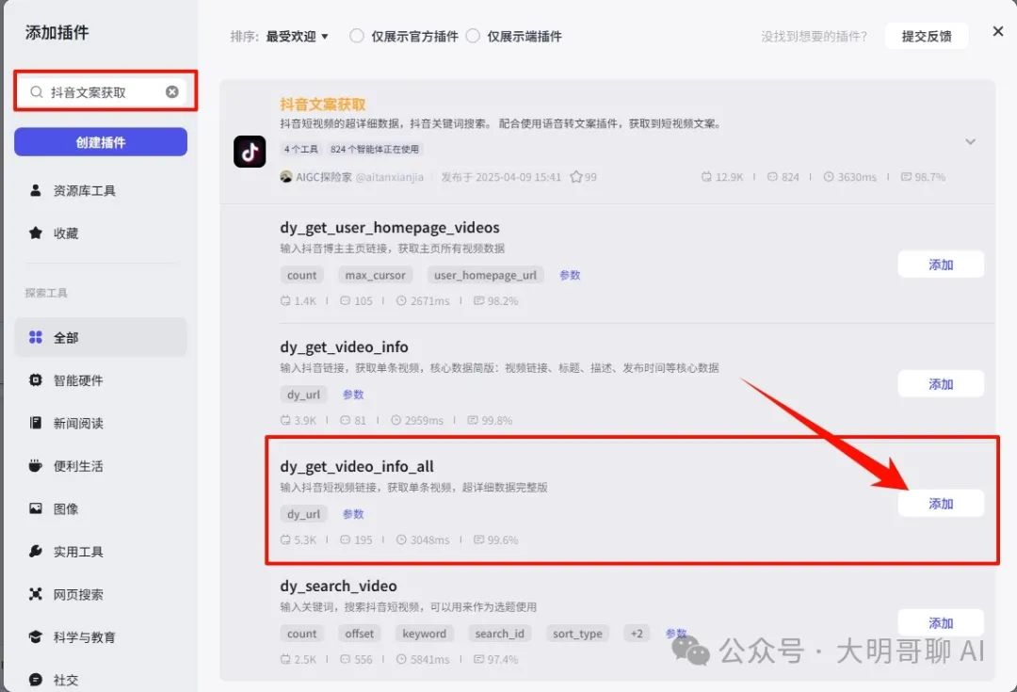Click the 抖音文案获取 plugin title

tap(322, 104)
